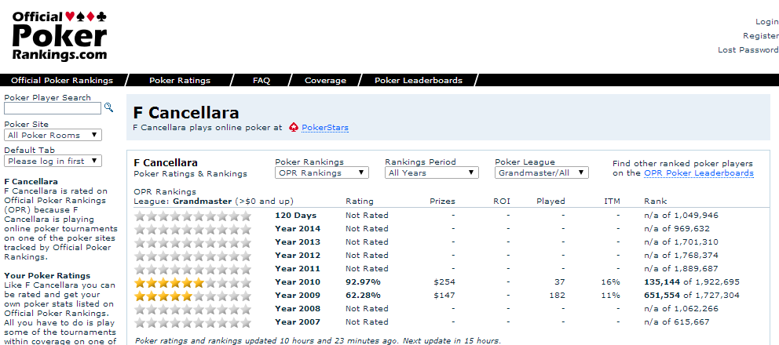
Task: Click the Year 2009 row label
Action: (x=298, y=296)
